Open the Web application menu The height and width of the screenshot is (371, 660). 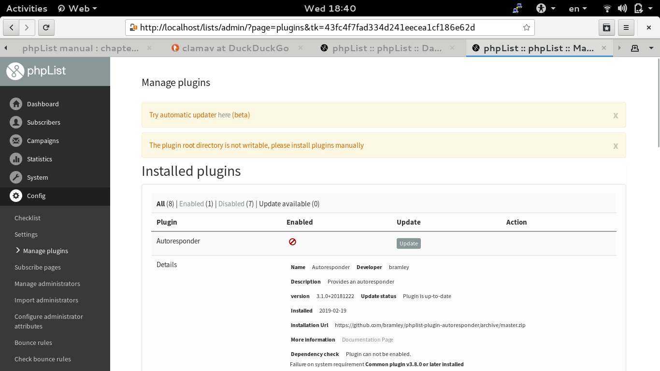[77, 8]
